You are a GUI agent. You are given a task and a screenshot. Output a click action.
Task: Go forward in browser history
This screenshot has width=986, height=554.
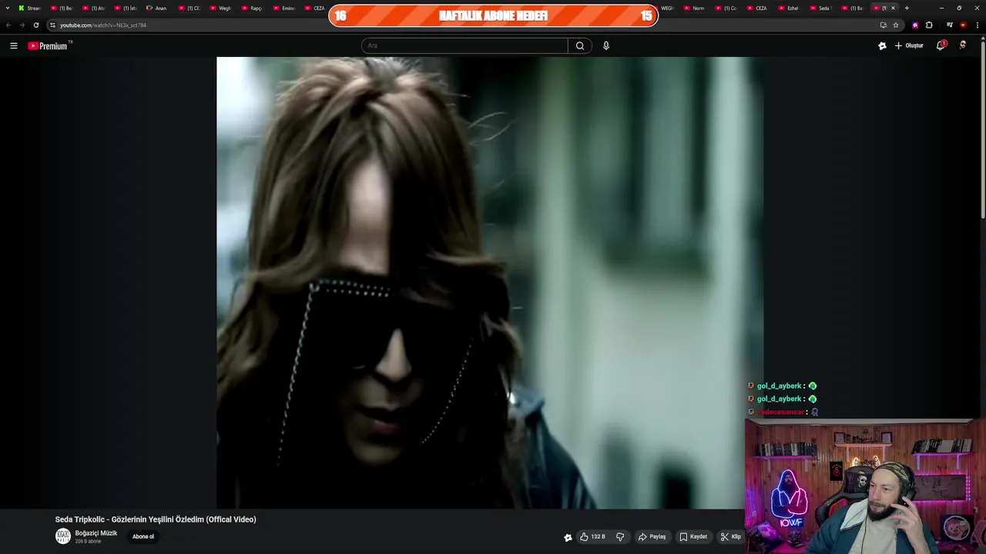click(22, 25)
